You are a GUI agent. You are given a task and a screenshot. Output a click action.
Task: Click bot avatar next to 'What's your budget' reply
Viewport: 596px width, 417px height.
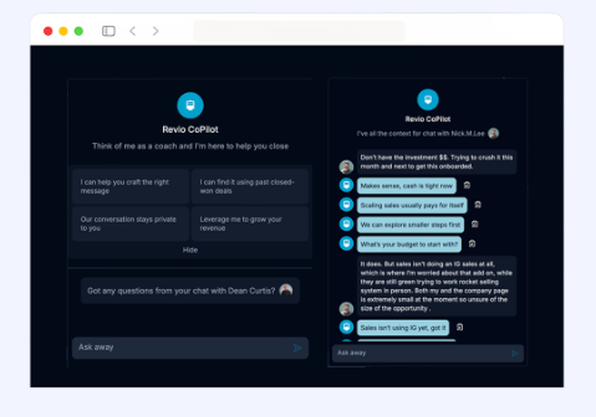[346, 243]
